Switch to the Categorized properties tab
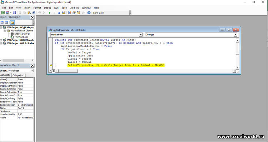This screenshot has width=268, height=142. [x=18, y=75]
